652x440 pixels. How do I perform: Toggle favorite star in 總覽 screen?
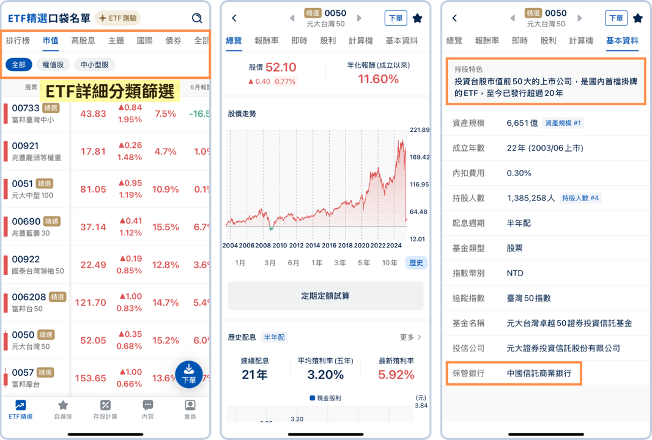click(x=418, y=18)
